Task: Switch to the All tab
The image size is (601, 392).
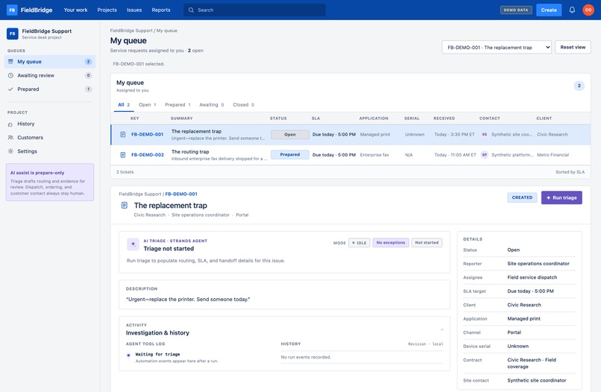Action: pyautogui.click(x=124, y=104)
